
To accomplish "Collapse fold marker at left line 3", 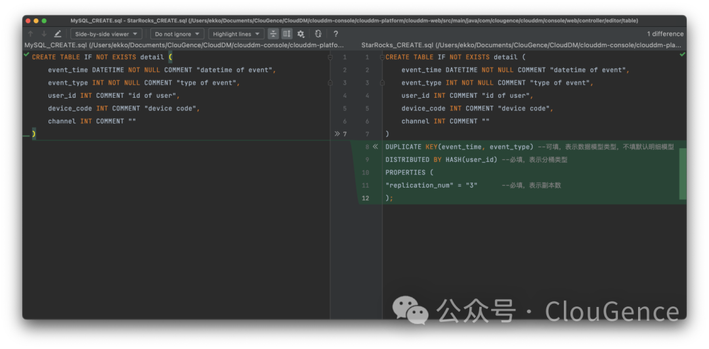I will point(330,83).
